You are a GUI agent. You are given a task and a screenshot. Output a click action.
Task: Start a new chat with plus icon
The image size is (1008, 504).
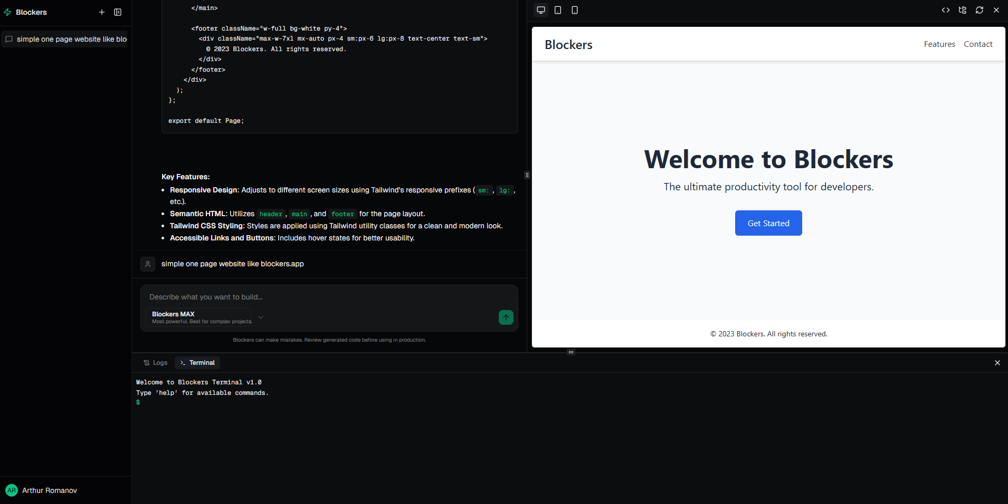[x=102, y=12]
